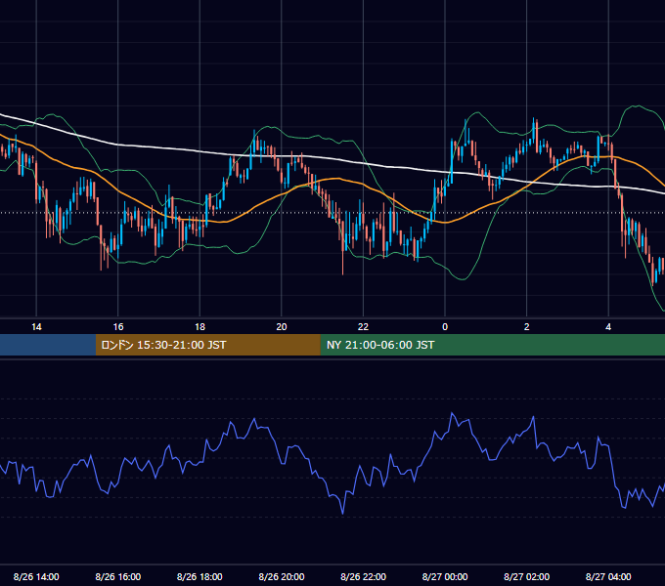Click the '8/27 02:00' date label
665x586 pixels.
coord(527,576)
